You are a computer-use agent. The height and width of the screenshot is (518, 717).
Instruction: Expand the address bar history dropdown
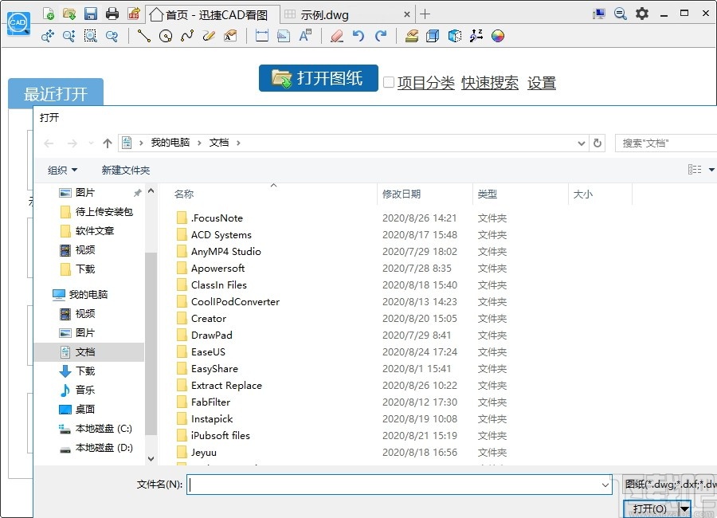(x=582, y=143)
